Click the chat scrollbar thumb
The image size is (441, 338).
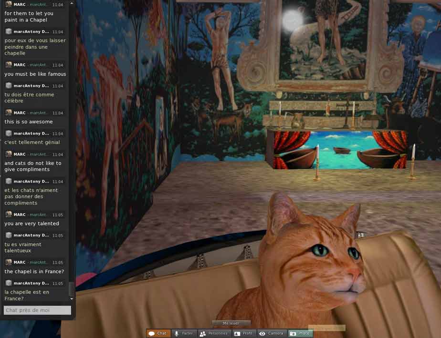72,288
